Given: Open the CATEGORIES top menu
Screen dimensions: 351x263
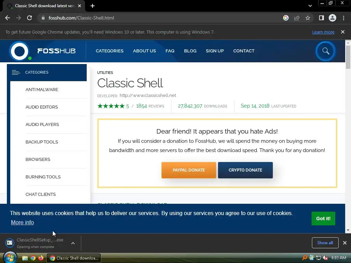Looking at the screenshot, I should tap(109, 51).
